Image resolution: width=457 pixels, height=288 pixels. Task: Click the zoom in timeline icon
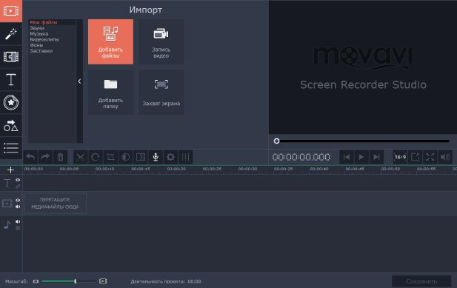103,281
